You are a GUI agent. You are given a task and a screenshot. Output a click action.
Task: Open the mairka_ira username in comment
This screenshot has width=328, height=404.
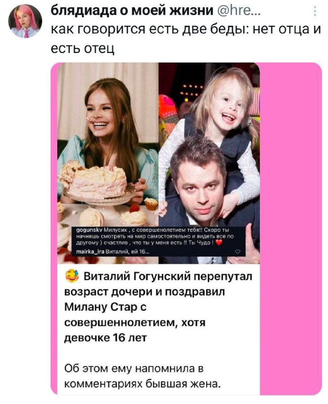pyautogui.click(x=90, y=251)
